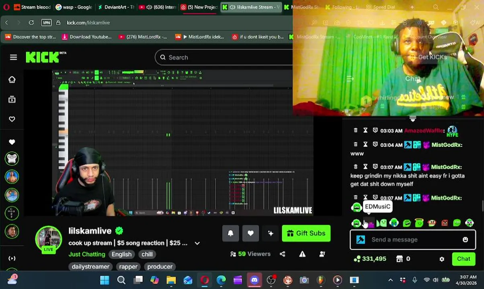Click the Kick Search field
The image size is (484, 289).
coord(224,57)
